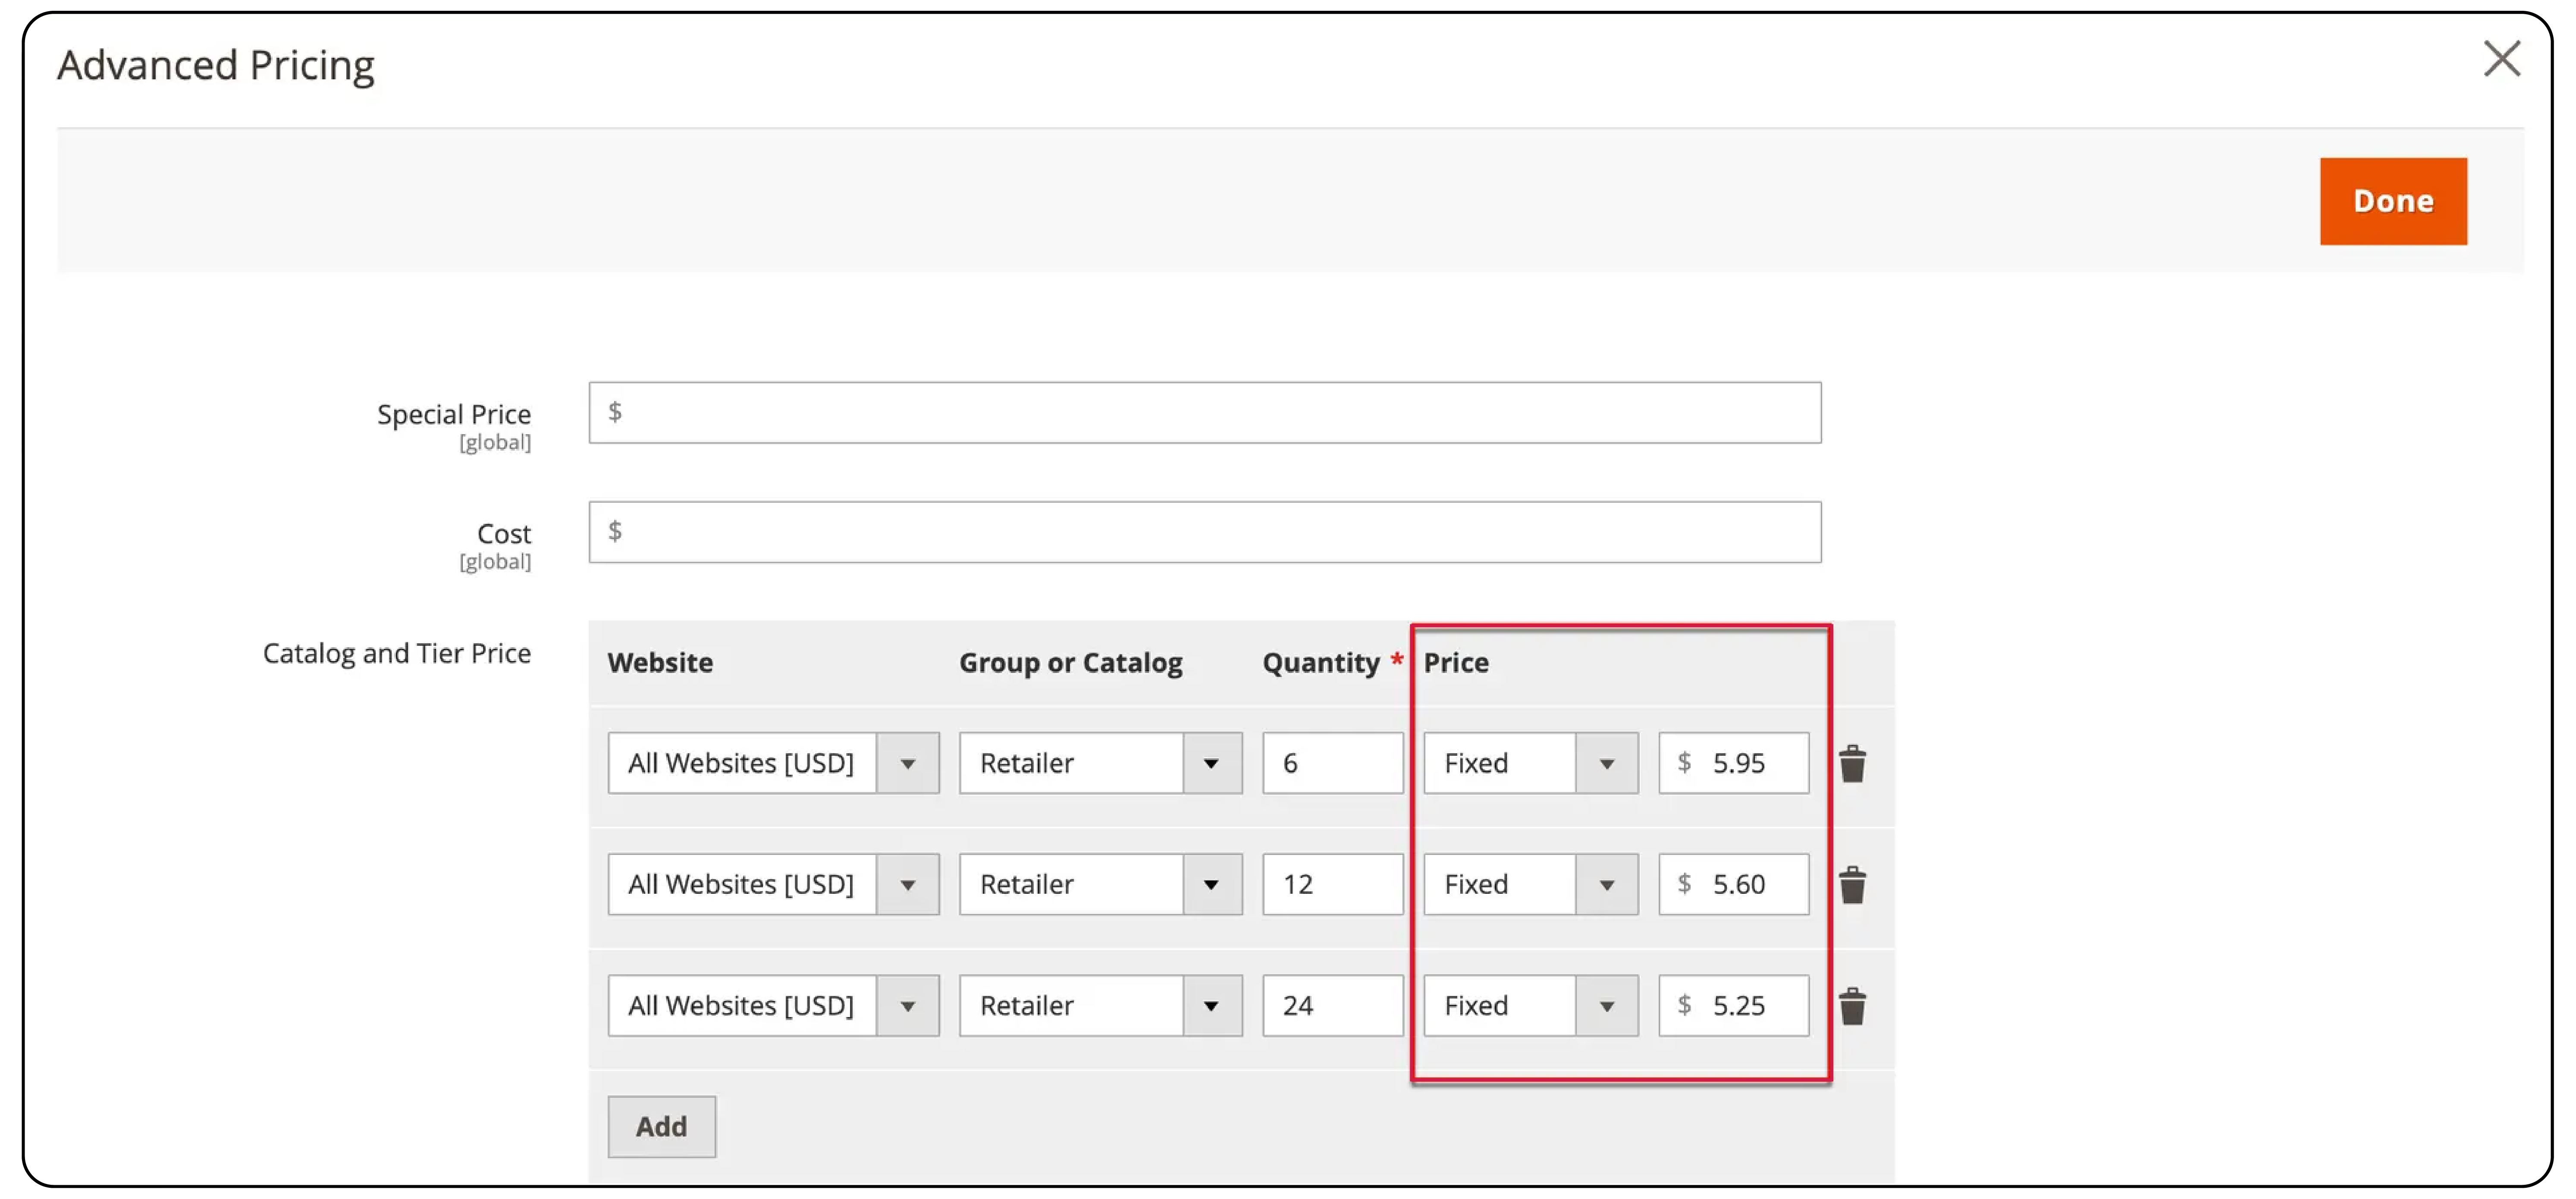The image size is (2576, 1199).
Task: Click the Advanced Pricing title
Action: [x=215, y=65]
